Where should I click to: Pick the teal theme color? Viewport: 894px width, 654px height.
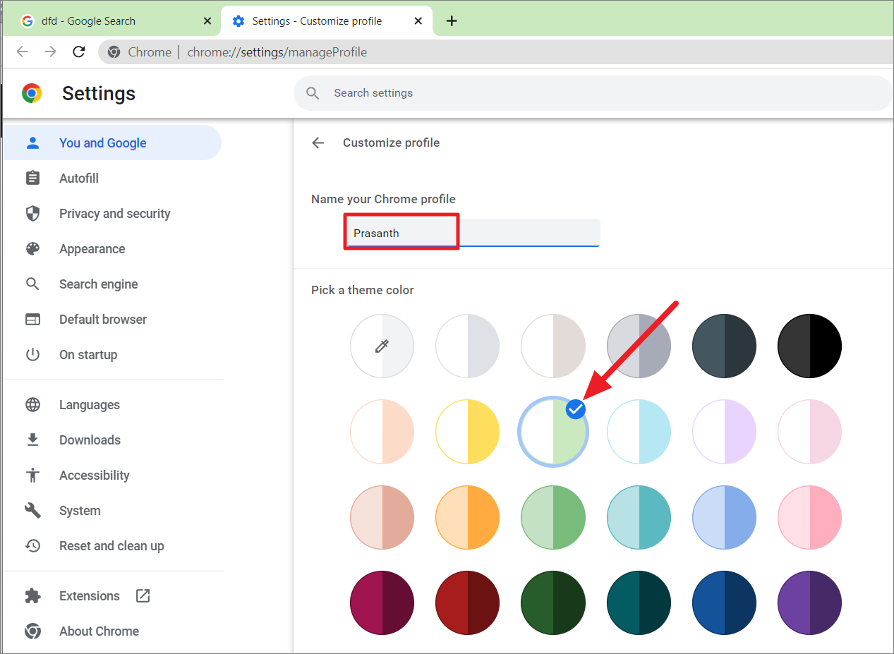(639, 517)
